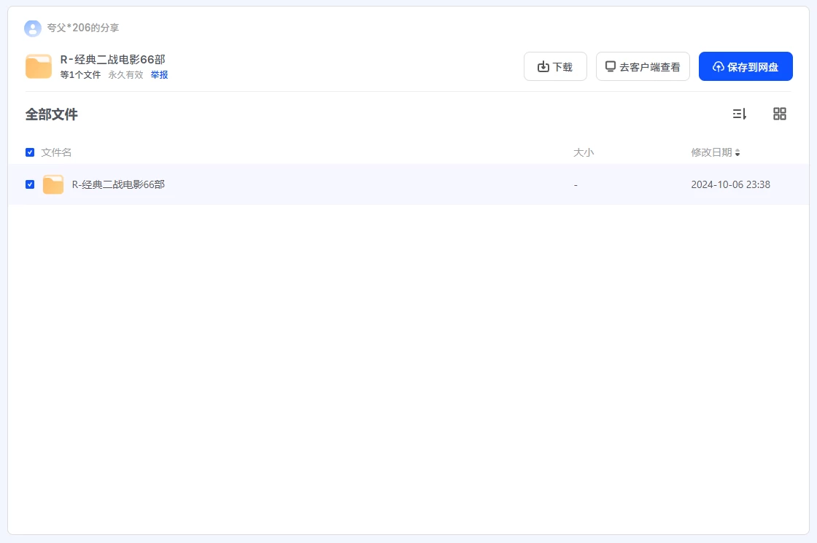This screenshot has height=543, width=817.
Task: Click the 大小 column header
Action: [x=584, y=152]
